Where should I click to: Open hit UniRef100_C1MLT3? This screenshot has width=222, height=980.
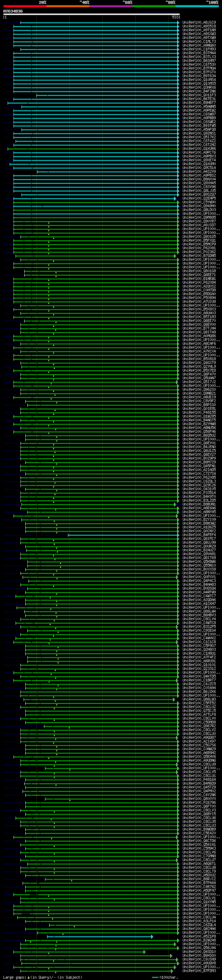[199, 41]
